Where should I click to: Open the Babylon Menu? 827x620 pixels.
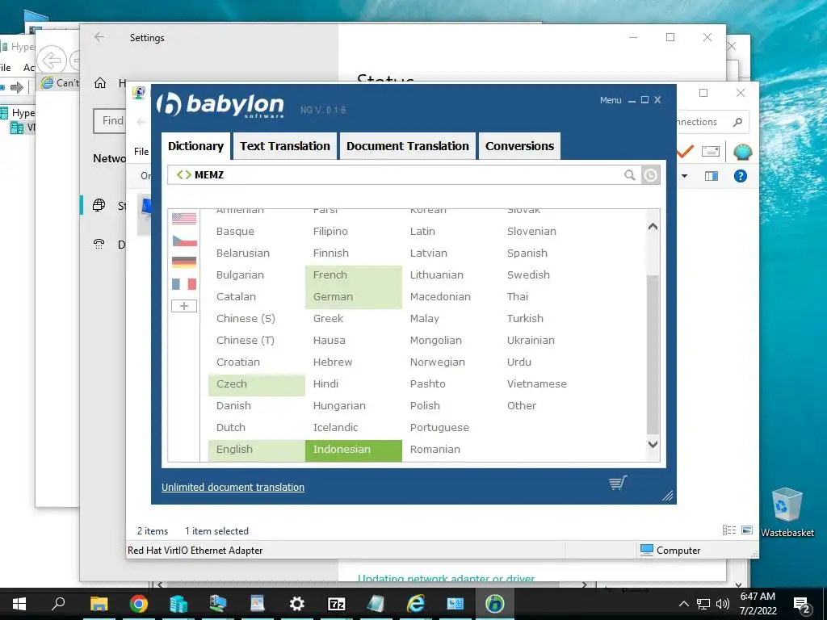[611, 100]
